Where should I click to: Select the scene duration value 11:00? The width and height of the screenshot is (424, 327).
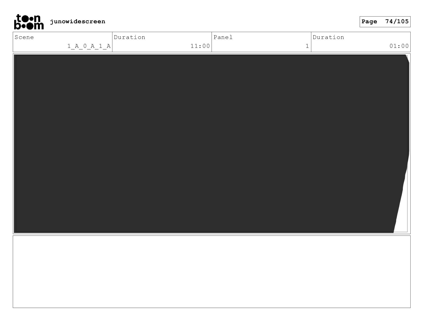tap(200, 46)
